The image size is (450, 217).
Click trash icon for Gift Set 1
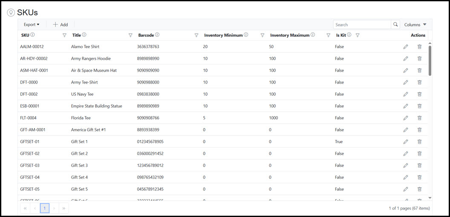pos(419,142)
